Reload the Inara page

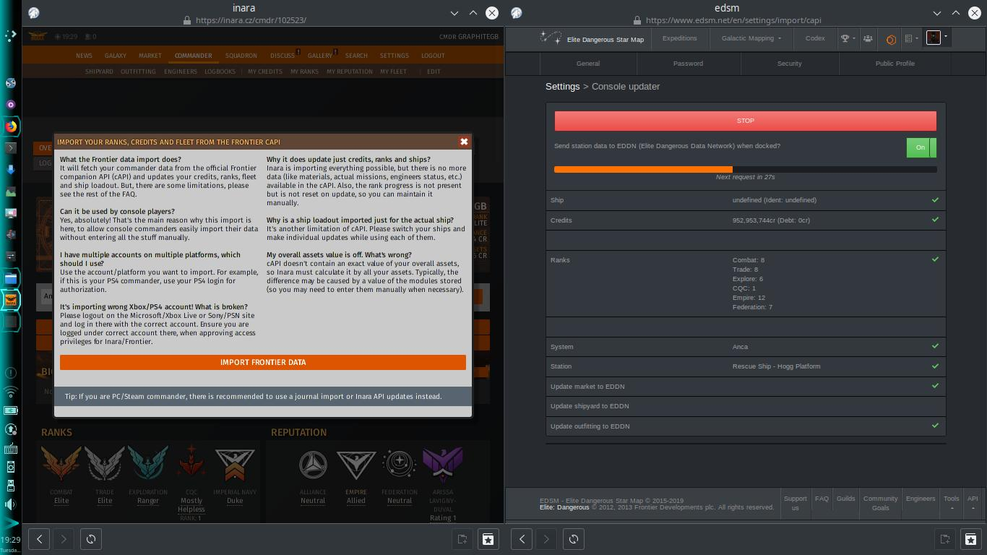coord(91,538)
